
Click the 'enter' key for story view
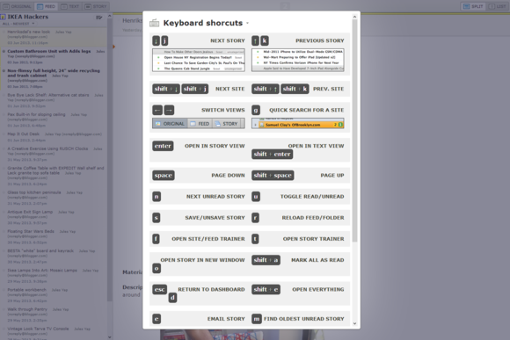tap(163, 146)
